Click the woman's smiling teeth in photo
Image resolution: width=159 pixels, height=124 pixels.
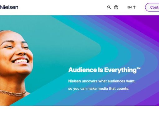(21, 61)
